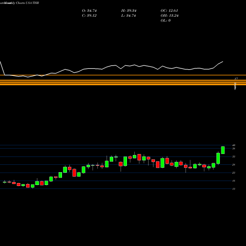Click the '17' label beside orange lines

[x=236, y=79]
